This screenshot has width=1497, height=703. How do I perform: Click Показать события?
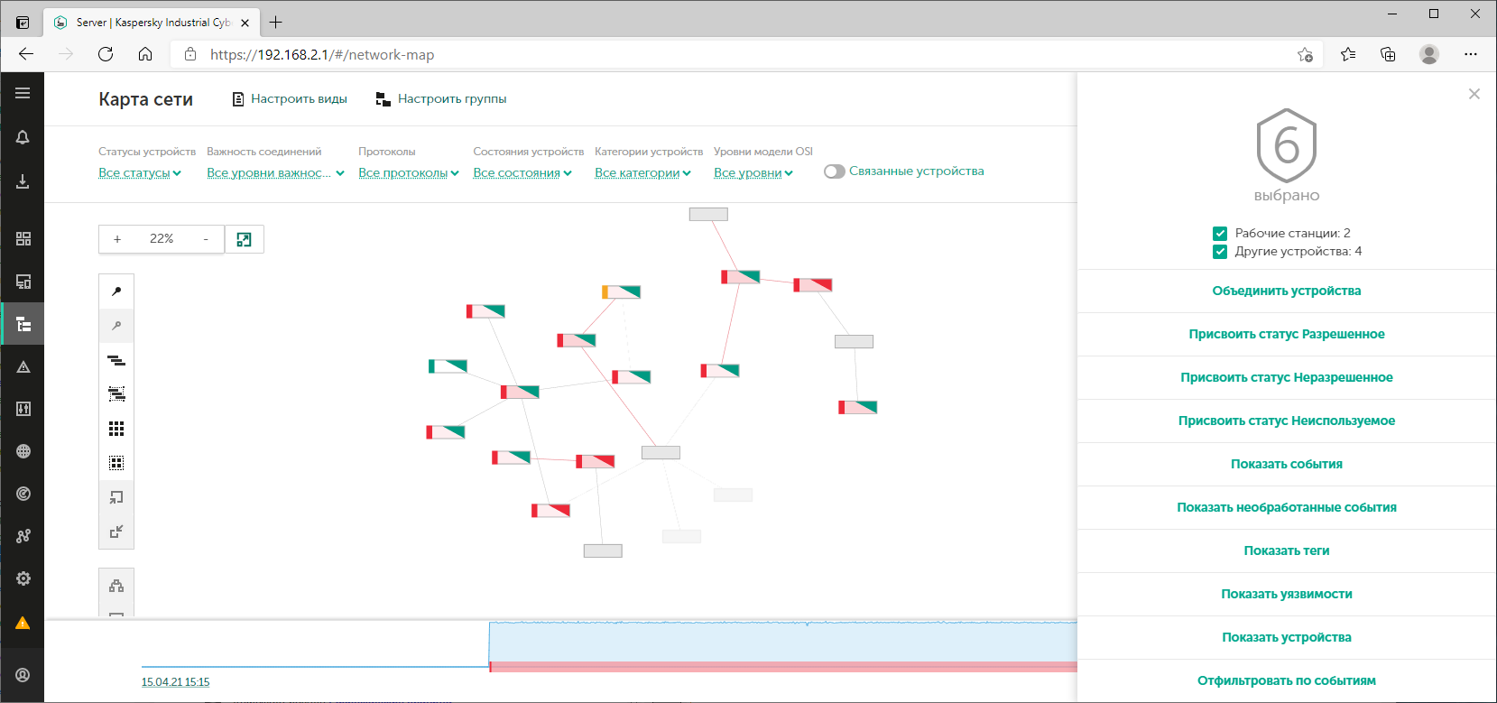pos(1287,464)
